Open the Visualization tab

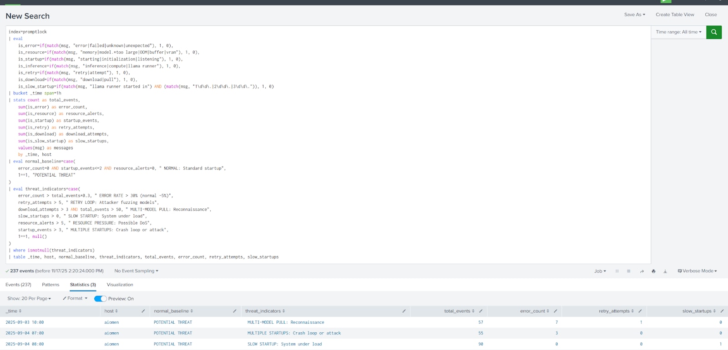120,285
